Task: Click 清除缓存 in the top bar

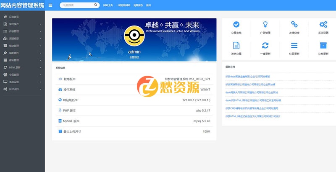Action: tap(138, 5)
